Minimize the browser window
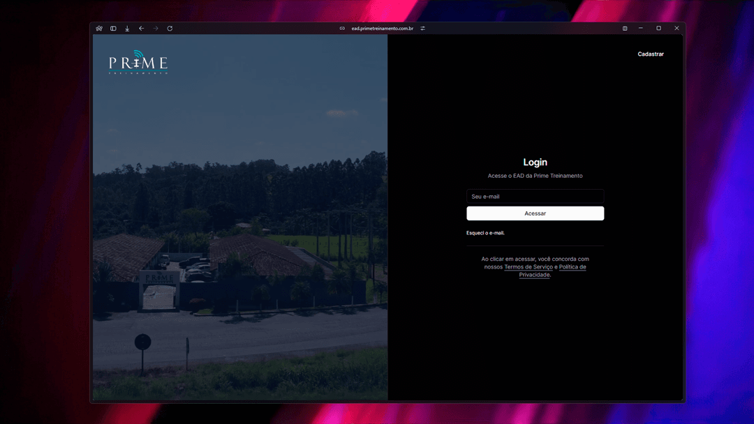 (x=641, y=29)
